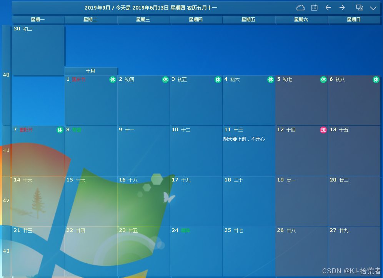This screenshot has height=278, width=383.
Task: Select date 23 廿五
Action: (x=143, y=251)
